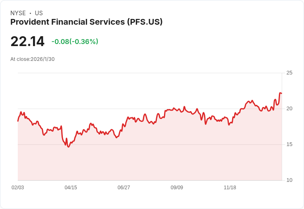Image resolution: width=304 pixels, height=209 pixels.
Task: Click the 15 price axis label
Action: pos(289,144)
